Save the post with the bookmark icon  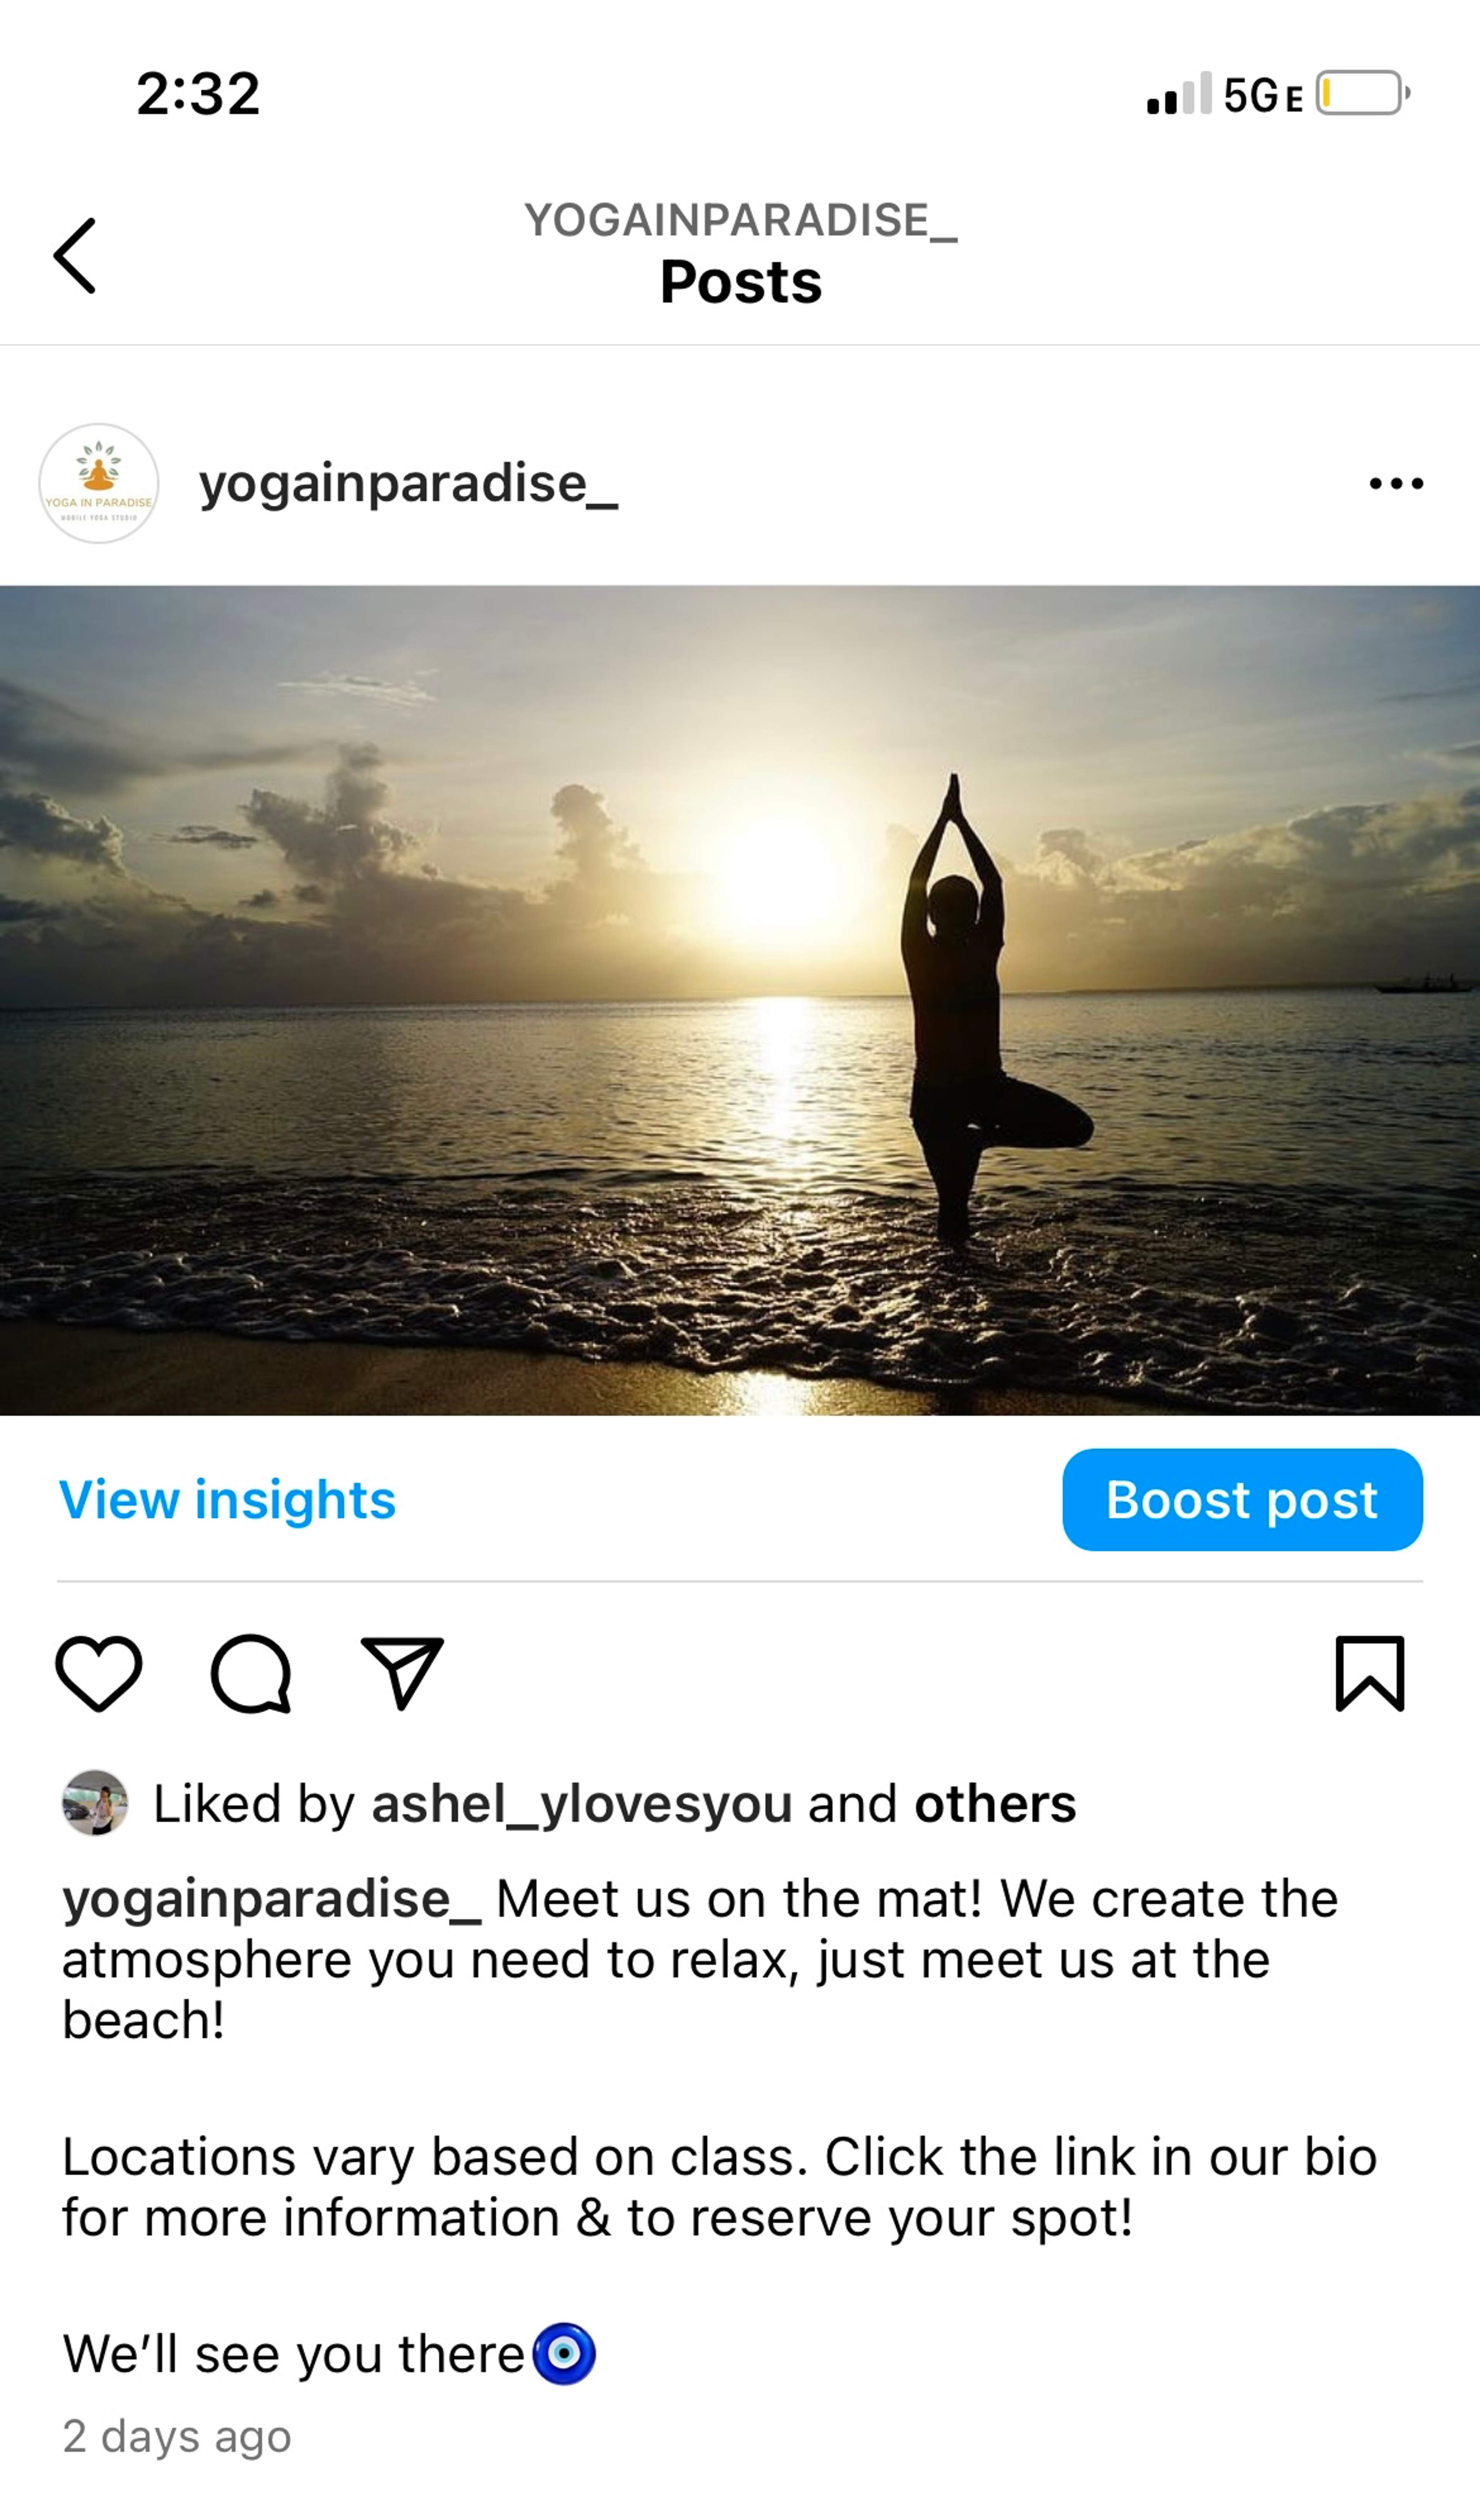click(x=1370, y=1674)
